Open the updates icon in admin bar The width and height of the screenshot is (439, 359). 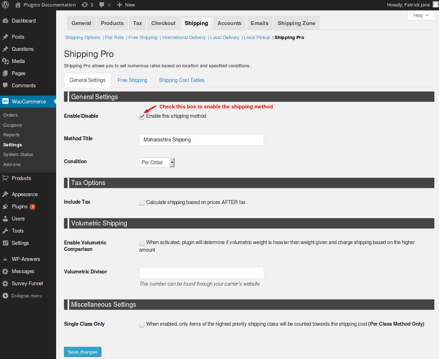tap(85, 5)
